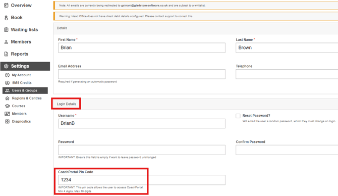Click the SMS Credits icon
Image resolution: width=338 pixels, height=196 pixels.
[8, 83]
